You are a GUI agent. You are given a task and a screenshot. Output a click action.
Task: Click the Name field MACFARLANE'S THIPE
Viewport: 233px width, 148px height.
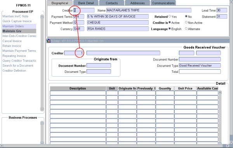coord(149,10)
